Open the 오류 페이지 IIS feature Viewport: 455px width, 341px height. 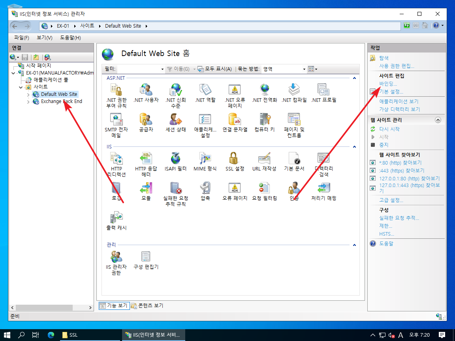(235, 191)
